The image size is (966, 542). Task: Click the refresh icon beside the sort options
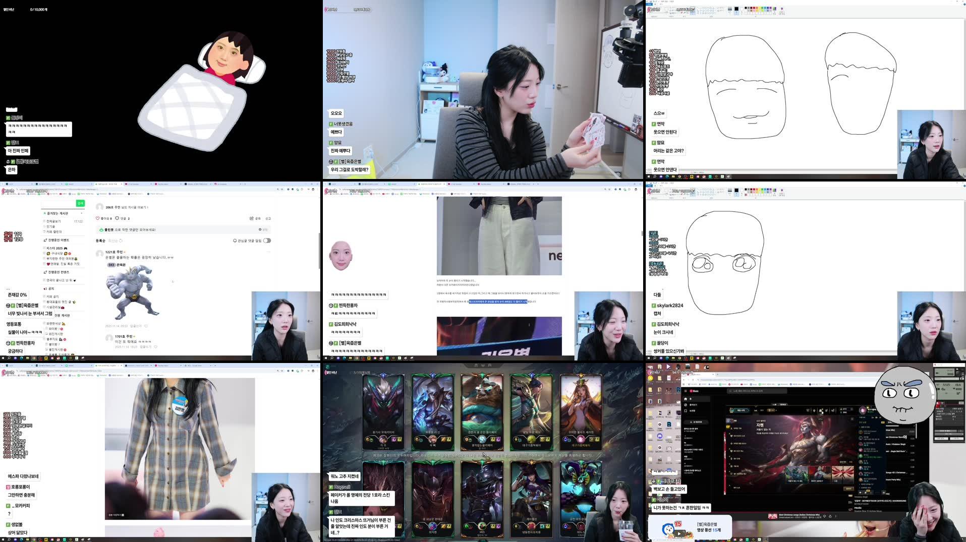click(121, 241)
